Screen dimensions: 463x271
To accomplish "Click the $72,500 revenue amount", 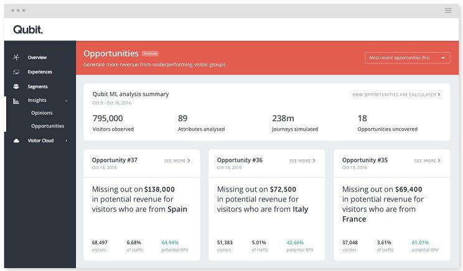I will coord(283,190).
